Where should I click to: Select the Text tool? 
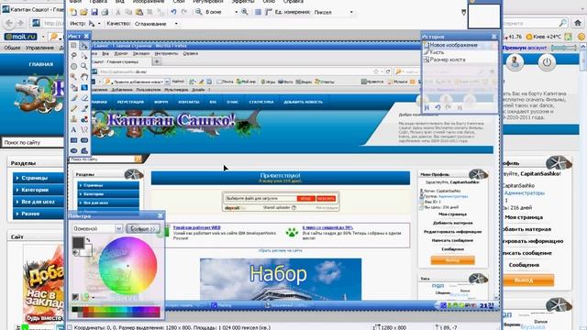click(73, 130)
